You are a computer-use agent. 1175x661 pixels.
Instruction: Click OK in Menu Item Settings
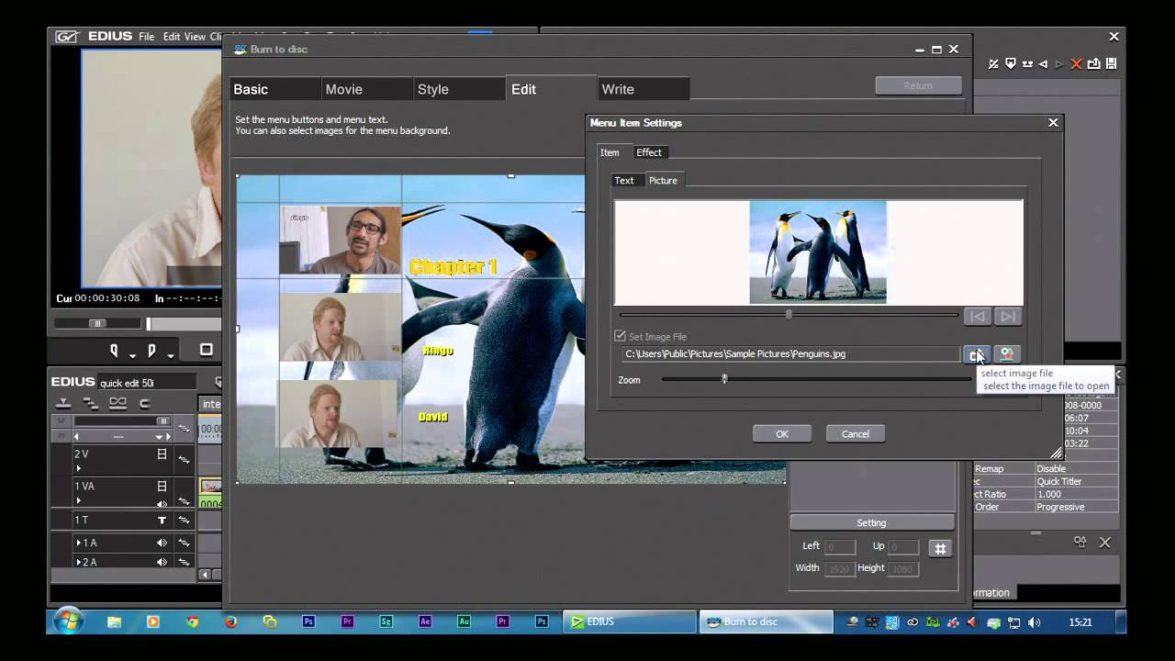[782, 434]
